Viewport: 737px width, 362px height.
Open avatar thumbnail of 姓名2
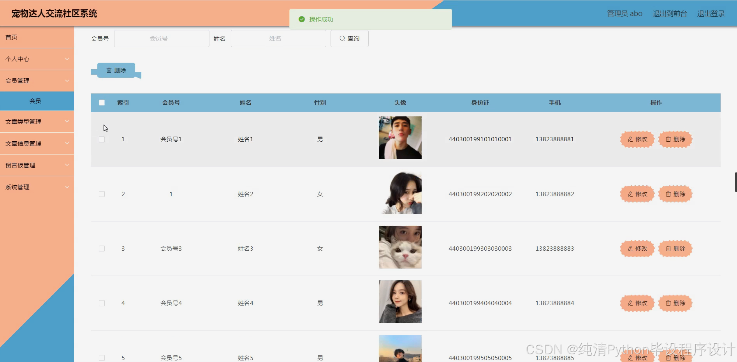pos(400,193)
